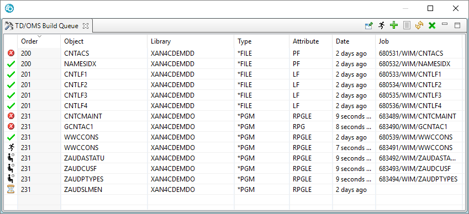Click the green check icon for CNTLF3
This screenshot has width=469, height=214.
tap(11, 95)
